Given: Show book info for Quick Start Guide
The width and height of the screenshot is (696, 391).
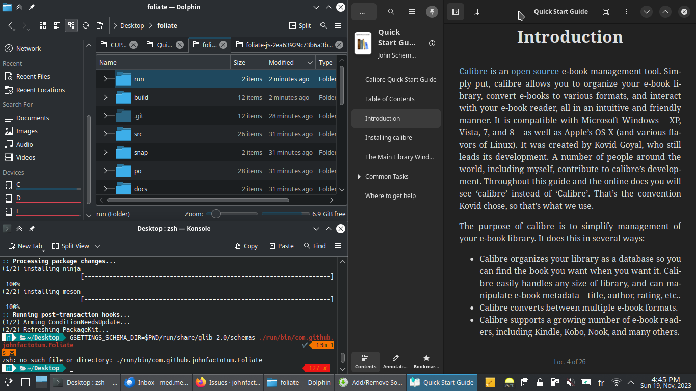Looking at the screenshot, I should point(432,43).
